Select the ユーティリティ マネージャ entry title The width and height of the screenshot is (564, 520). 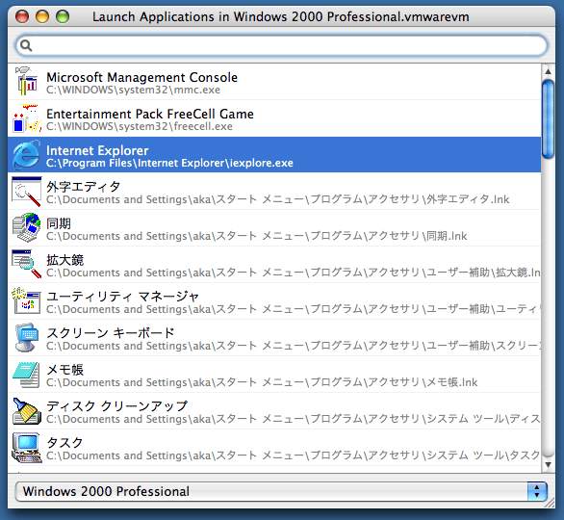pyautogui.click(x=122, y=297)
